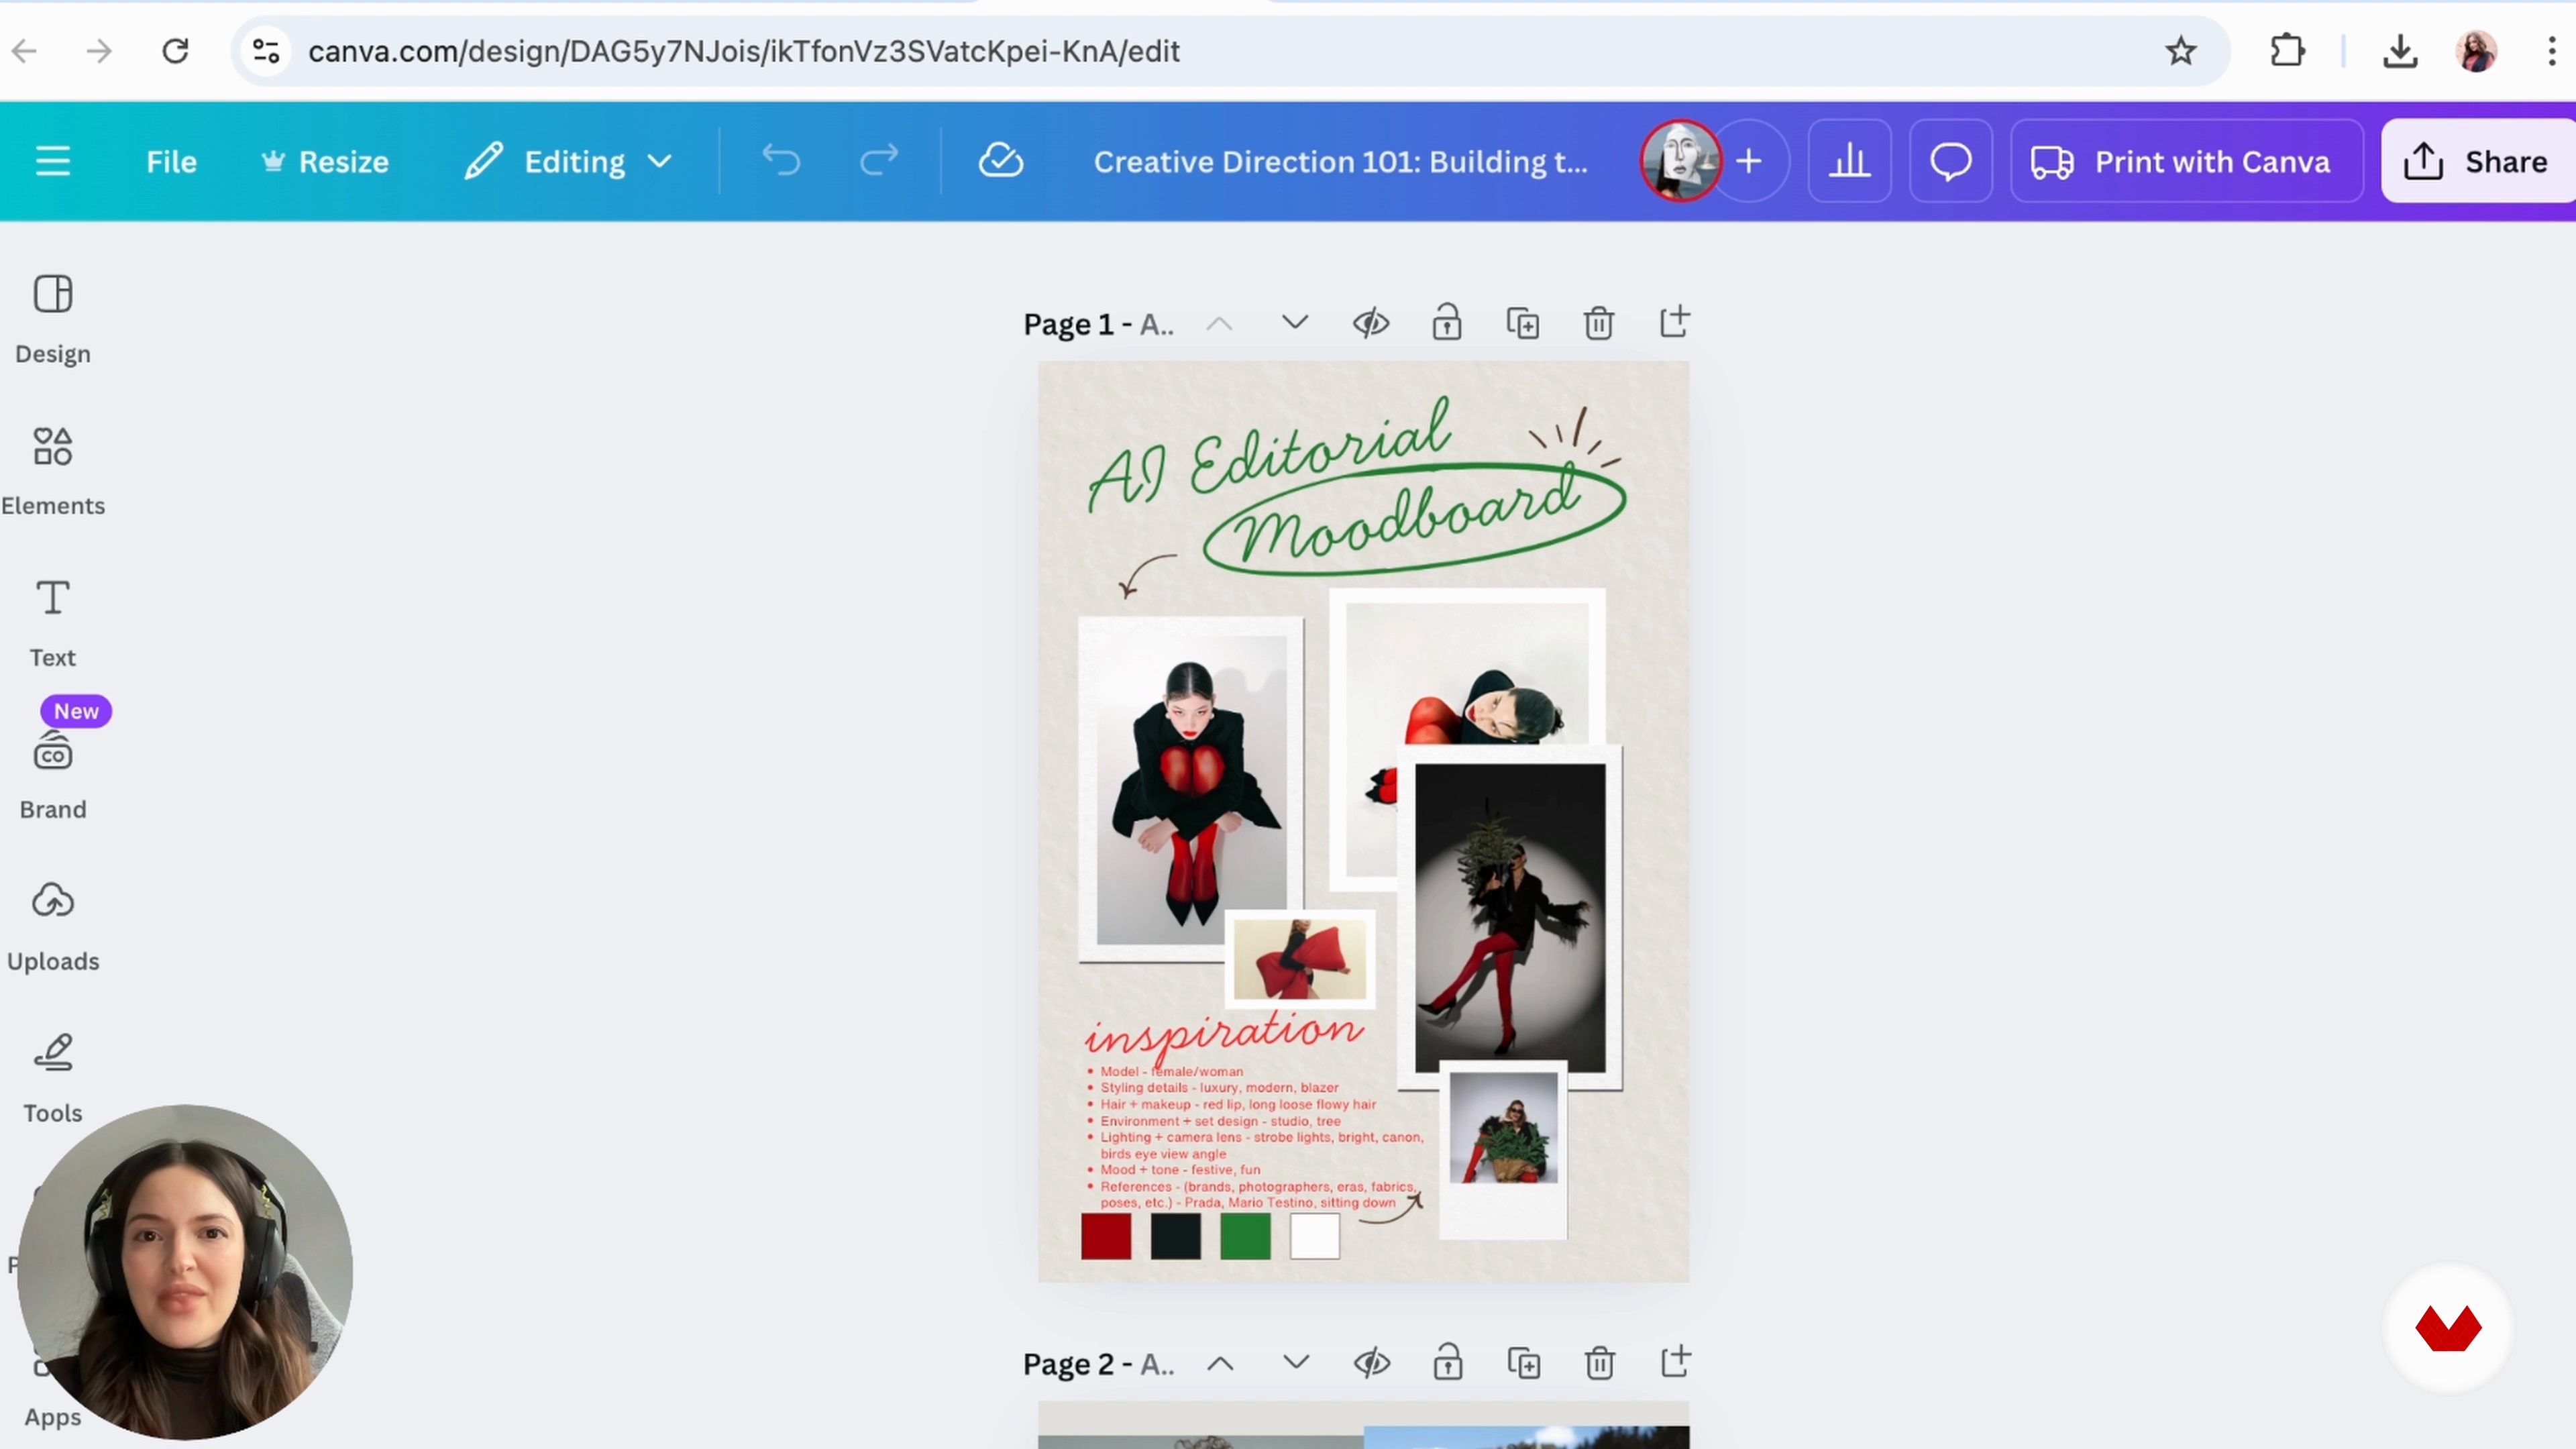Screen dimensions: 2576x1449
Task: Open the analytics bar chart icon
Action: point(1849,161)
